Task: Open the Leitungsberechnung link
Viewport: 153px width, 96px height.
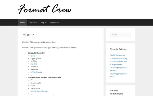Action: pyautogui.click(x=39, y=91)
